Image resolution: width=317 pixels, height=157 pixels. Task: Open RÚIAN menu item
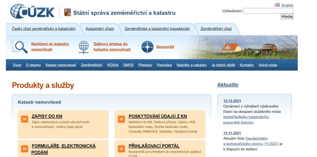pos(113,65)
